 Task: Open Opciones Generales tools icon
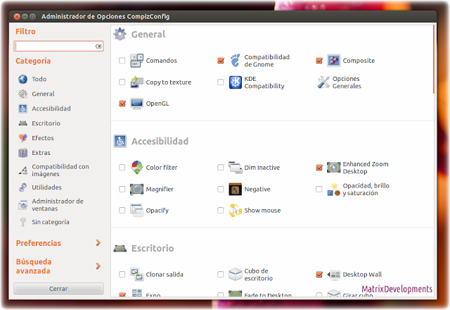[x=323, y=82]
